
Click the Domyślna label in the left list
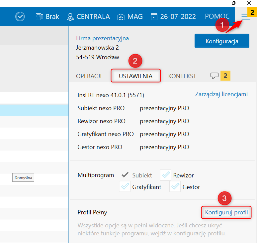point(23,178)
